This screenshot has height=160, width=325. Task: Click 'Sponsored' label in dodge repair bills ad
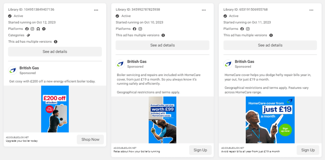(243, 67)
